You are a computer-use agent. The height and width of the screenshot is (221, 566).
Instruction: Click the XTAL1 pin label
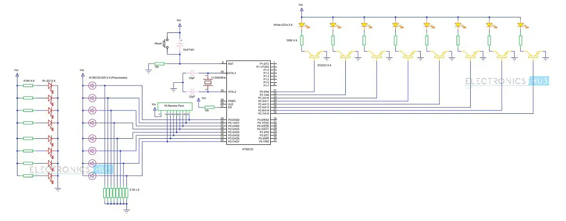click(x=233, y=73)
